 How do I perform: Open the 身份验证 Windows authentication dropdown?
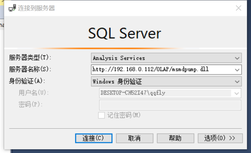click(x=166, y=81)
